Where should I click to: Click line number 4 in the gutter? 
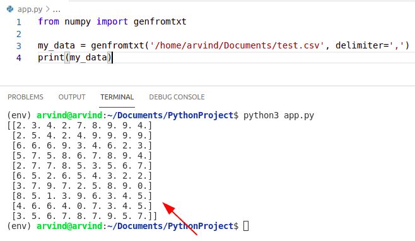point(19,58)
